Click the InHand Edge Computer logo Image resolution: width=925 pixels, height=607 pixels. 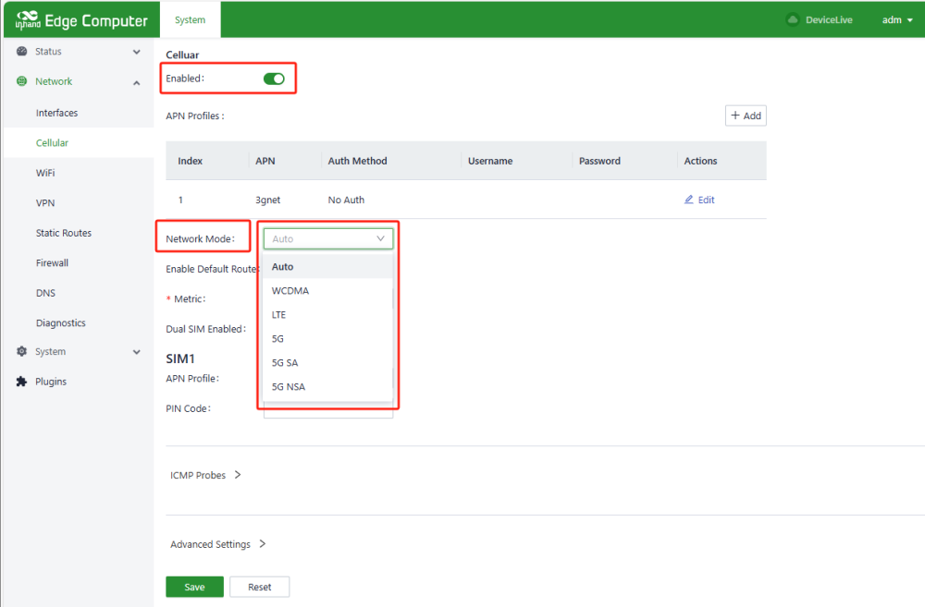[x=81, y=20]
